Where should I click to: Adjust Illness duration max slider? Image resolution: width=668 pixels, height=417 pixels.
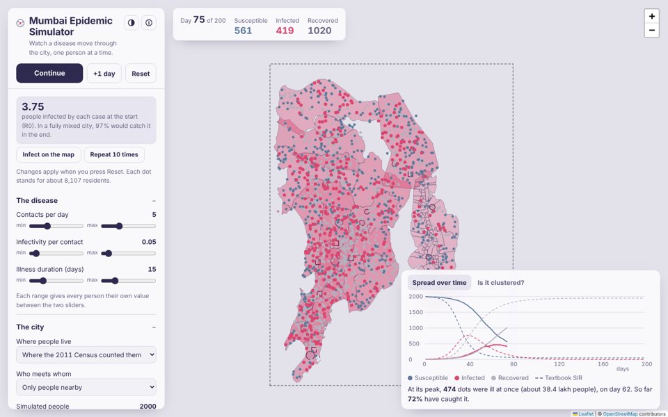(x=128, y=280)
